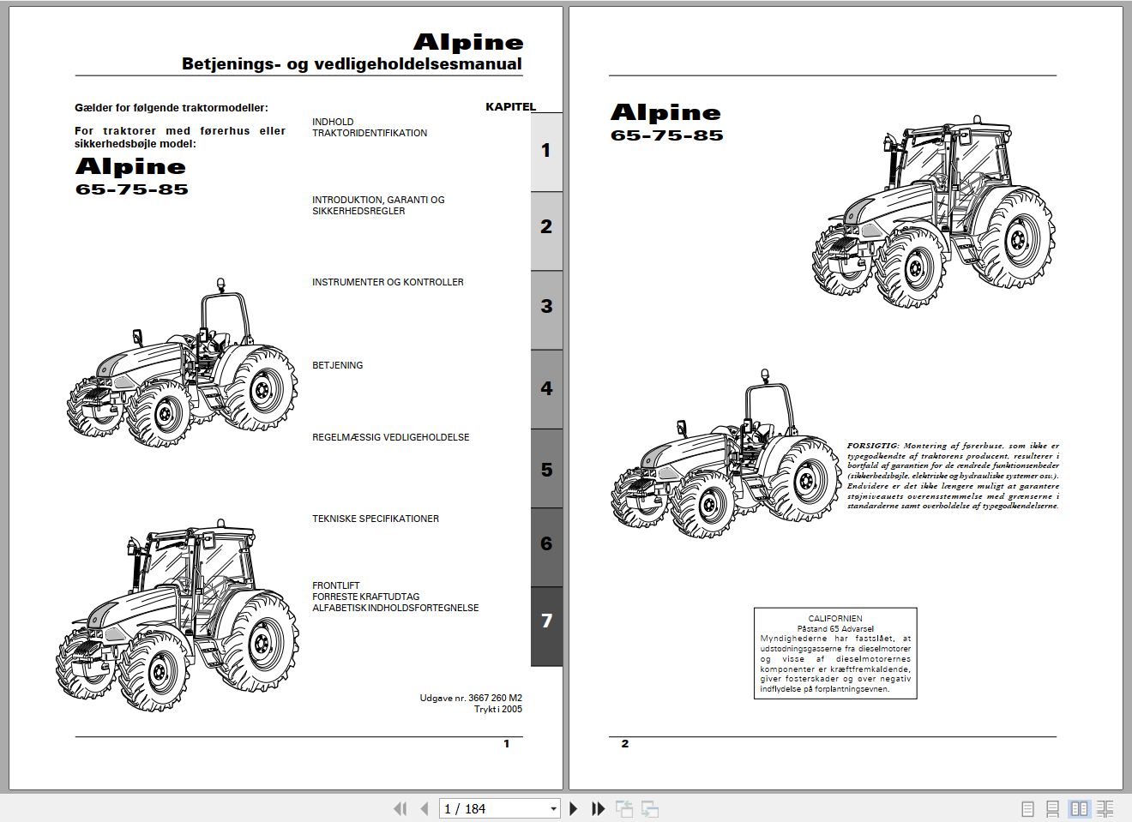Click the go to previous view icon
This screenshot has height=822, width=1132.
point(623,808)
